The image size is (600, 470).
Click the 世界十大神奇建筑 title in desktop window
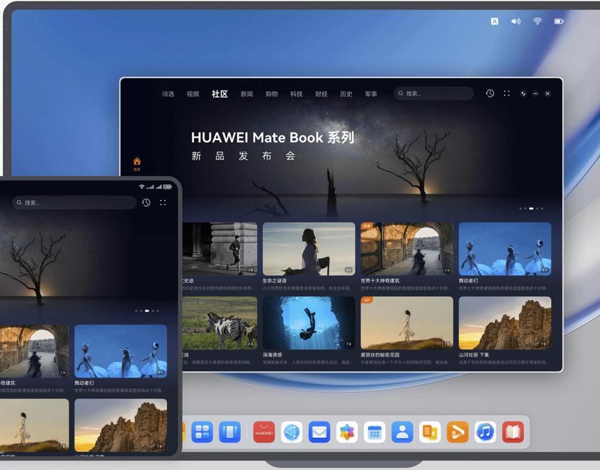click(380, 281)
